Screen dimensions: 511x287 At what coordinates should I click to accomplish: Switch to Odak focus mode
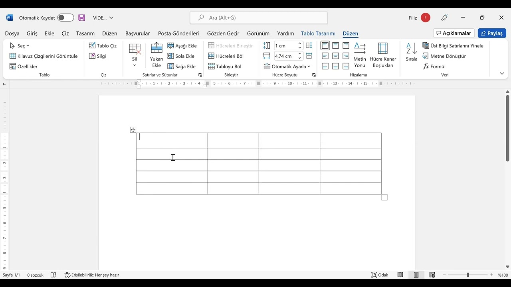click(x=380, y=275)
